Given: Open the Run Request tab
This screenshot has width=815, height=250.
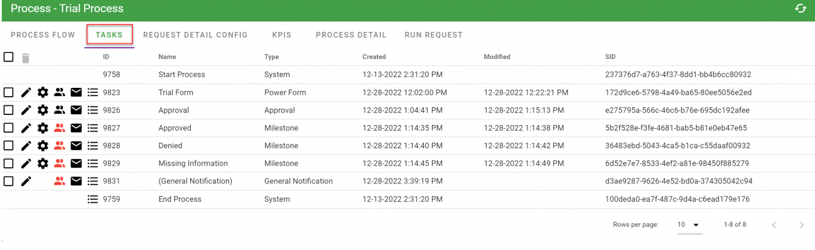Looking at the screenshot, I should coord(434,35).
